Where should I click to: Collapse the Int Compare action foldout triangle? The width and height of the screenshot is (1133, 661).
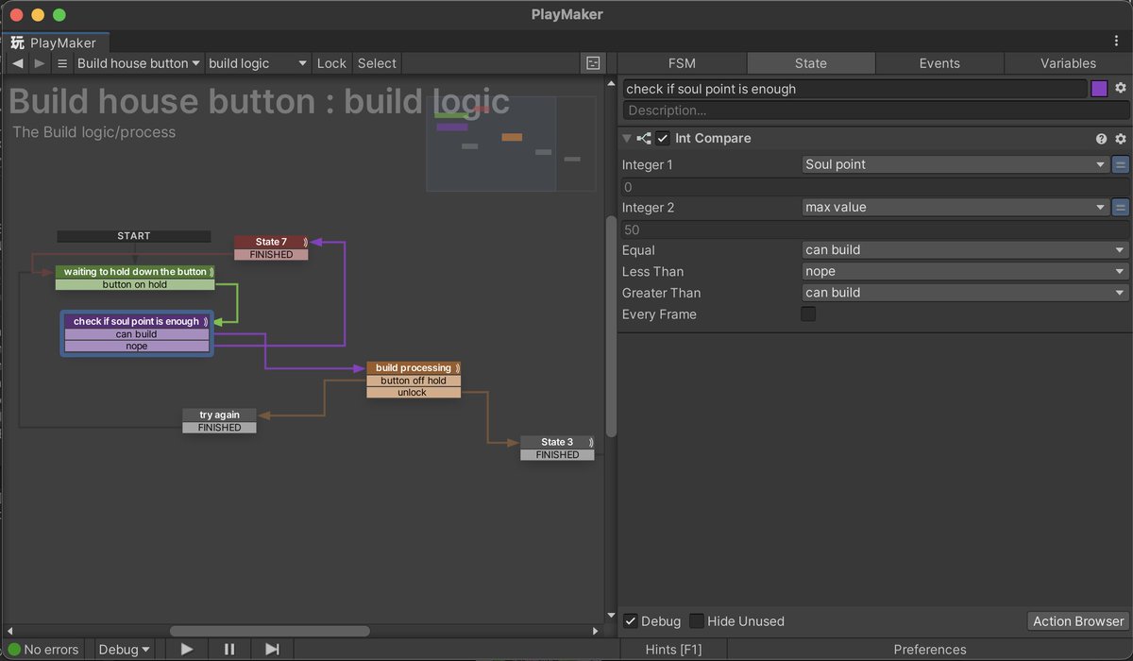[x=627, y=138]
